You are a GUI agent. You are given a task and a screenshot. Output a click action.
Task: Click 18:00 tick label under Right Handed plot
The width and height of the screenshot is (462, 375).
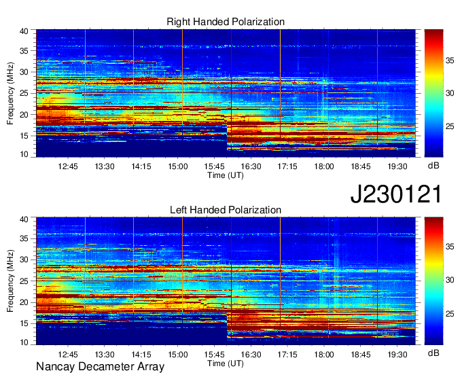324,166
